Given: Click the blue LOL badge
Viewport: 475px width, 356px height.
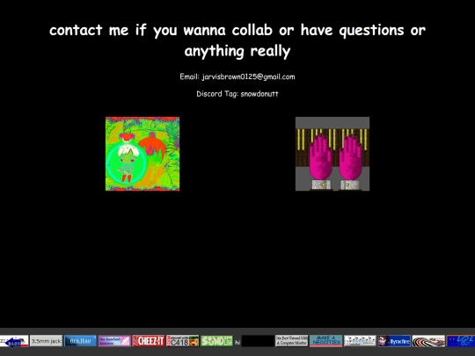Looking at the screenshot, I should 461,341.
